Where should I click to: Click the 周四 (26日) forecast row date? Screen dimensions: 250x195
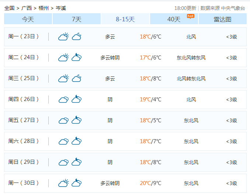(24, 99)
